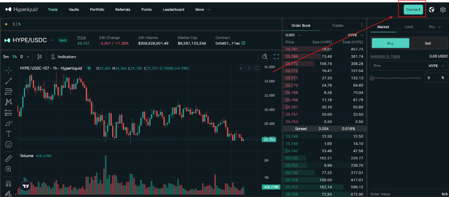
Task: Open the Fibonacci retracement tools
Action: 9,91
